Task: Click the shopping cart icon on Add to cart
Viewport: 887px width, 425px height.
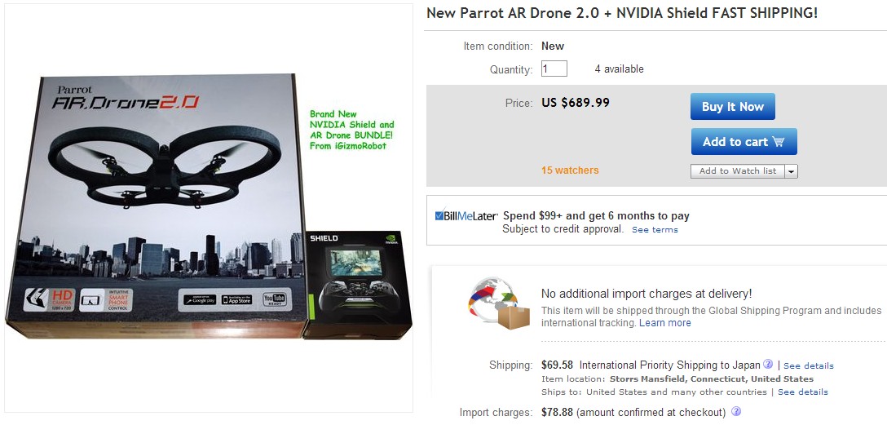Action: pyautogui.click(x=779, y=142)
